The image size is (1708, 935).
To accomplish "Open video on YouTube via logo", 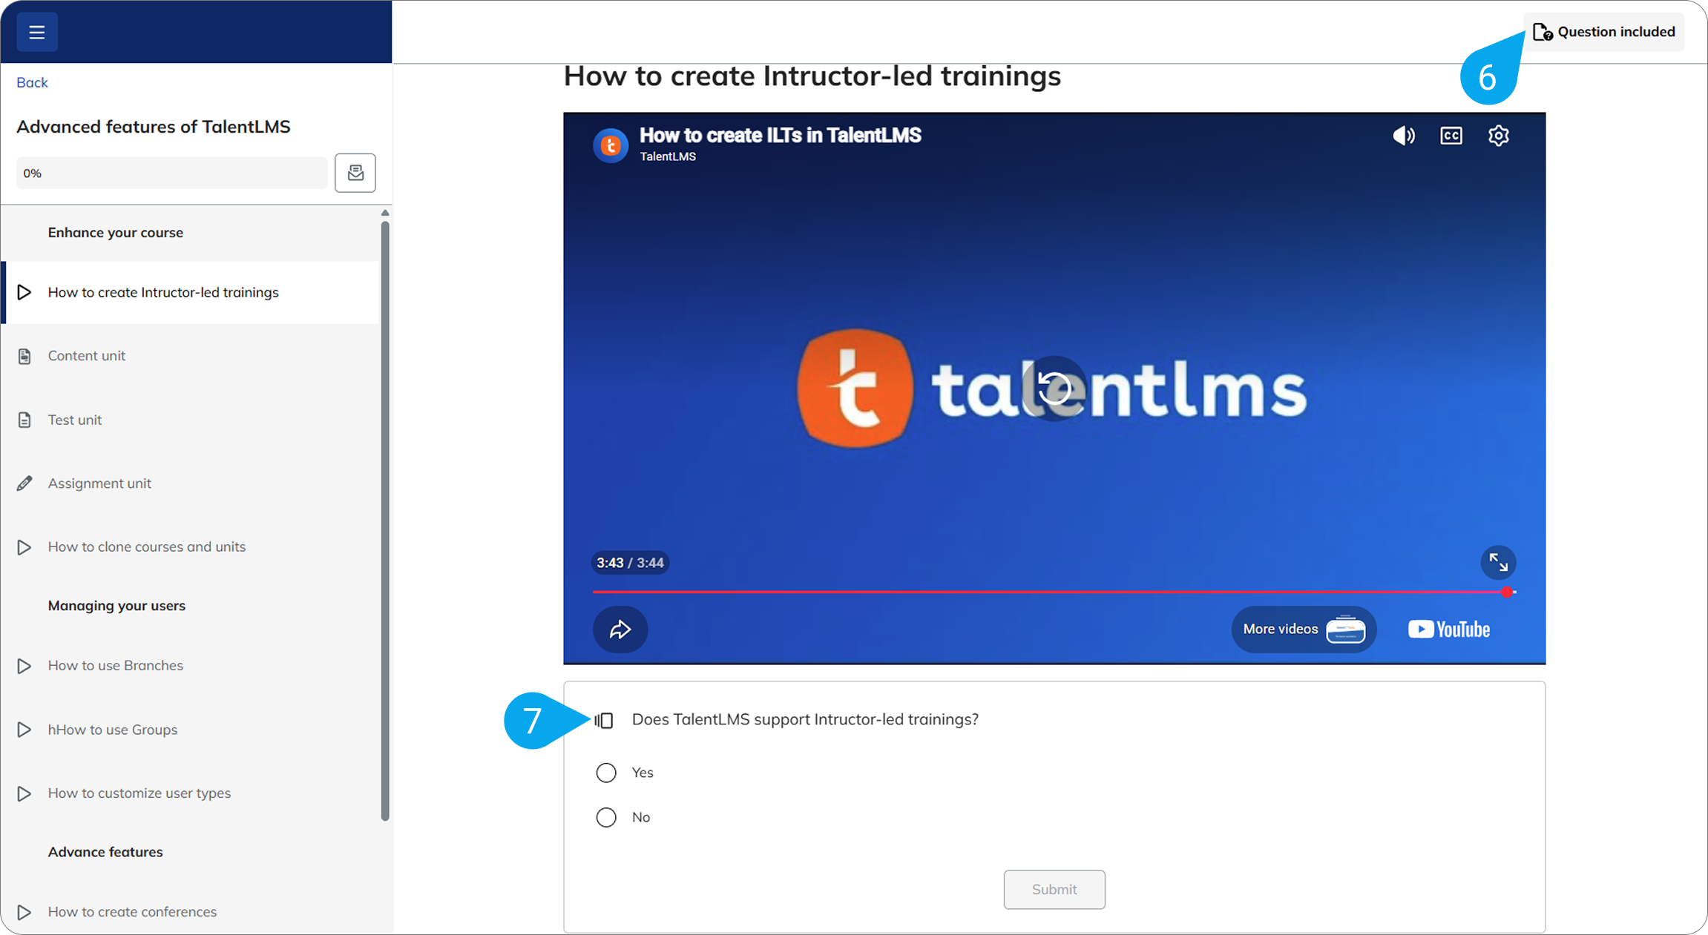I will (x=1449, y=630).
